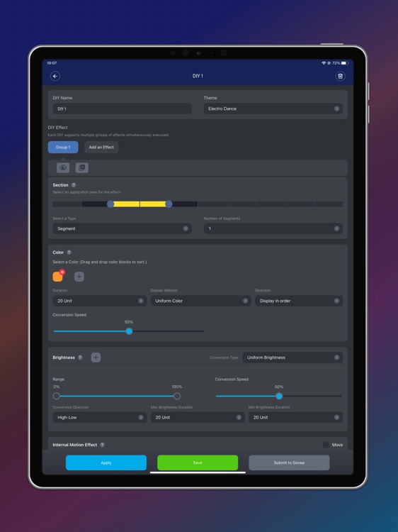
Task: Click the Brightness Conversion Speed slider handle
Action: point(279,396)
